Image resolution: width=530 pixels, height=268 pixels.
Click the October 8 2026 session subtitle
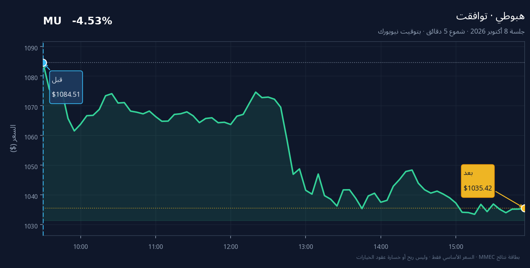pos(451,31)
